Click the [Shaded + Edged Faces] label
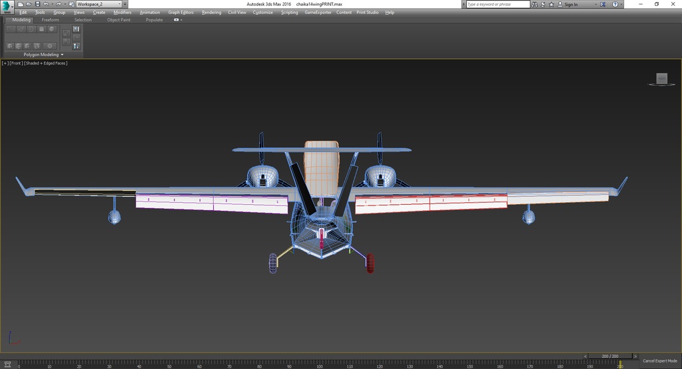682x369 pixels. 46,63
